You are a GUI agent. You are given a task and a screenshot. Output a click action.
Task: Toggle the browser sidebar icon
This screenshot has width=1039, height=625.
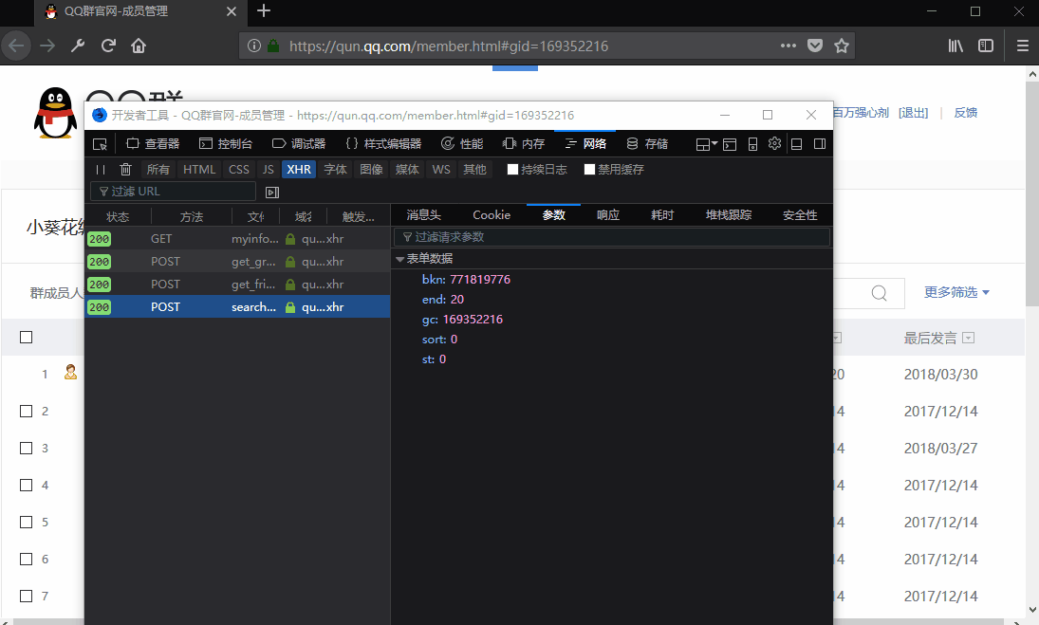tap(986, 46)
